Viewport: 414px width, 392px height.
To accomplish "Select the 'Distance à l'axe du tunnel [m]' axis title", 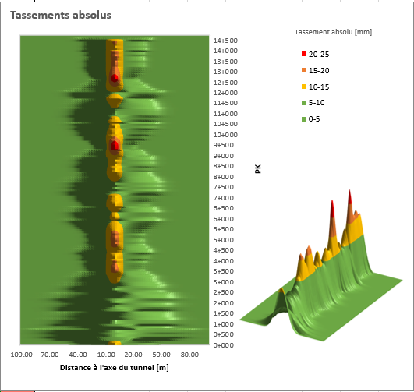I will tap(115, 367).
